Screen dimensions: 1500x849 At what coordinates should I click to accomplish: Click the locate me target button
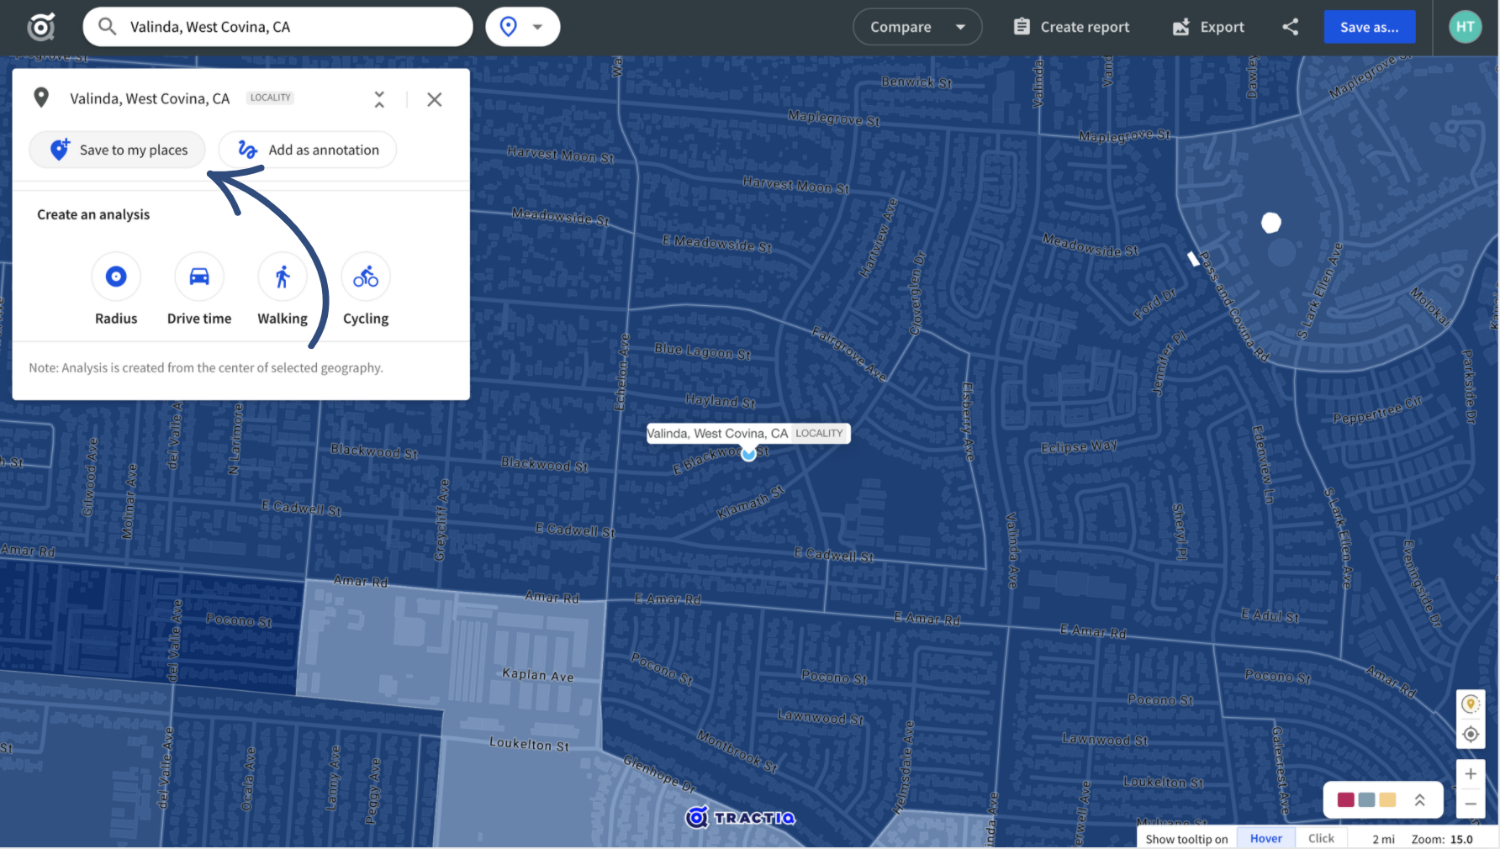[x=1471, y=734]
